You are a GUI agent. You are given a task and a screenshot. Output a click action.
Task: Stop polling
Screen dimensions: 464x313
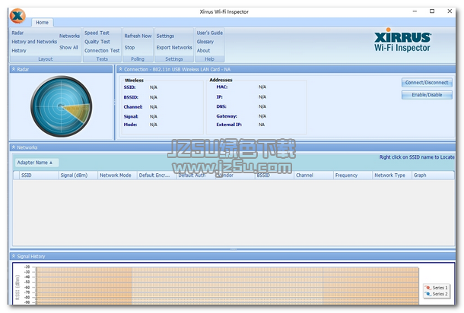tap(129, 47)
